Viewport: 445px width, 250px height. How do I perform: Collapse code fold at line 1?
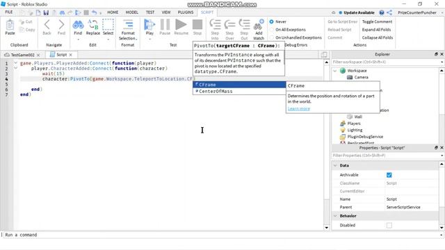tap(15, 63)
